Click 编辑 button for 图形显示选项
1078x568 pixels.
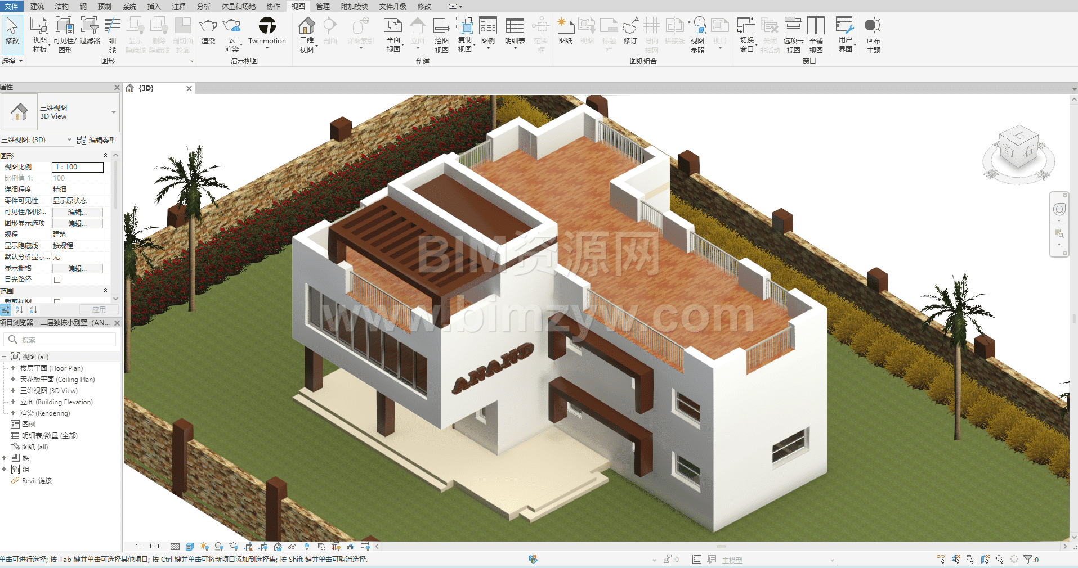click(x=77, y=223)
